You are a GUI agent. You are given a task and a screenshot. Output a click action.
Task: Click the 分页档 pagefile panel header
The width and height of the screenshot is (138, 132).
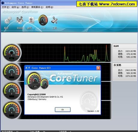tap(124, 65)
